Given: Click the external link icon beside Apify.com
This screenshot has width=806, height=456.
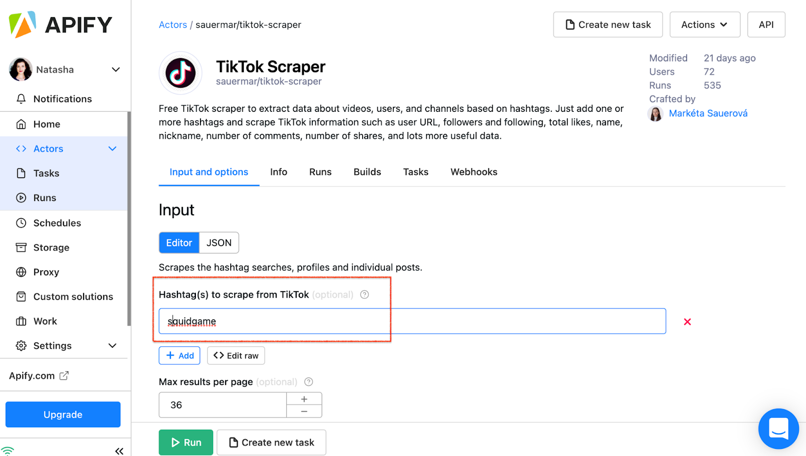Looking at the screenshot, I should [64, 375].
